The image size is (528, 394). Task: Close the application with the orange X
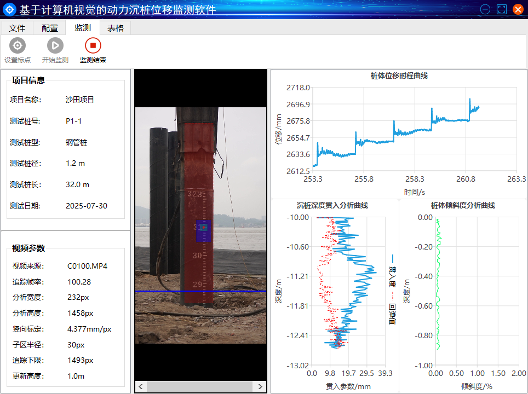(518, 9)
